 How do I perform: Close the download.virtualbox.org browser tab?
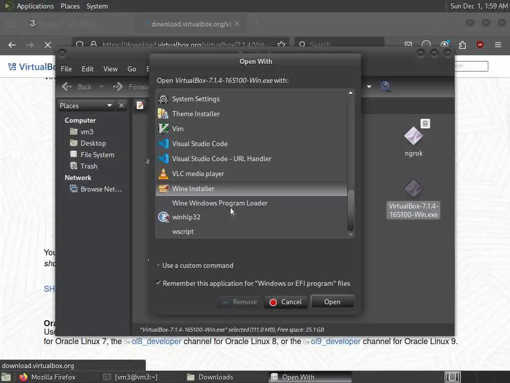(237, 23)
